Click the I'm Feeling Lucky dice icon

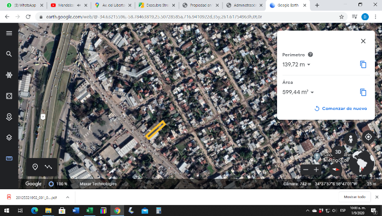click(9, 96)
